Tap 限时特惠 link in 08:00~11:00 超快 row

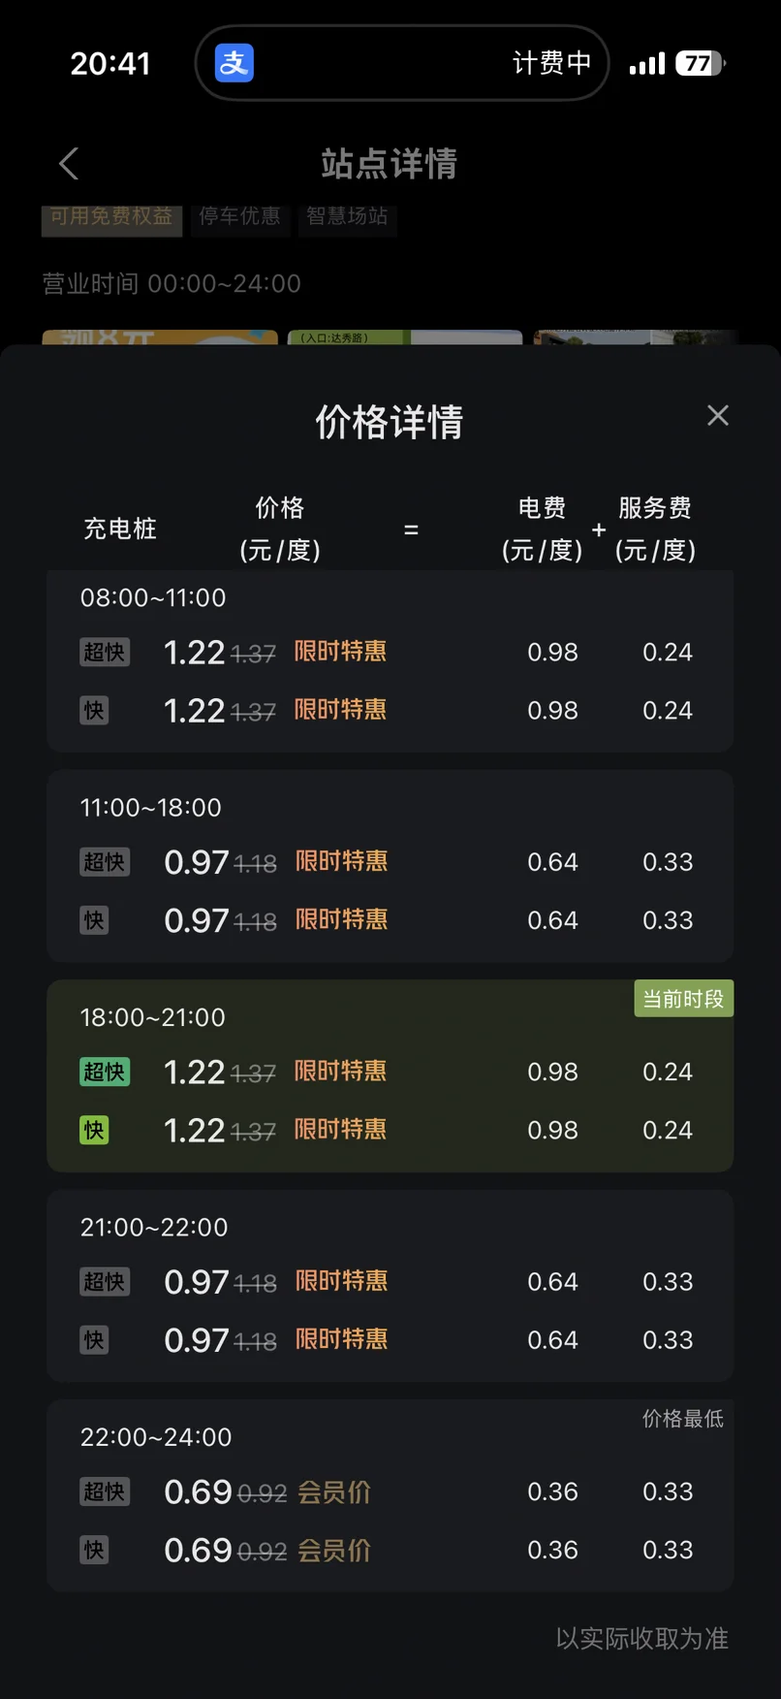coord(340,652)
